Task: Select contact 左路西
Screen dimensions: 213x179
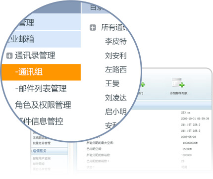Action: 116,69
